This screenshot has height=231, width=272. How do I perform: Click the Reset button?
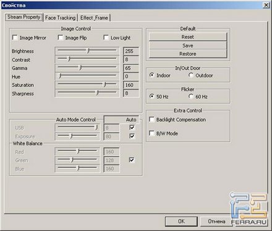point(188,37)
